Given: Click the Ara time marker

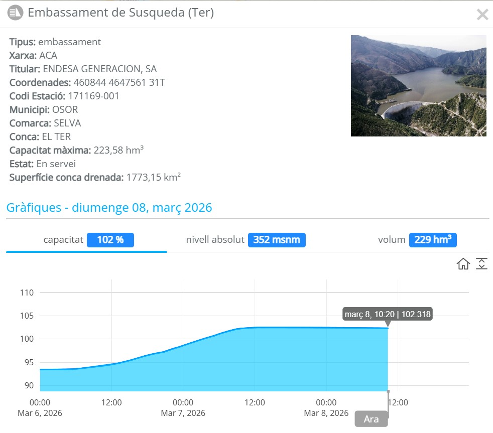Looking at the screenshot, I should pos(371,419).
